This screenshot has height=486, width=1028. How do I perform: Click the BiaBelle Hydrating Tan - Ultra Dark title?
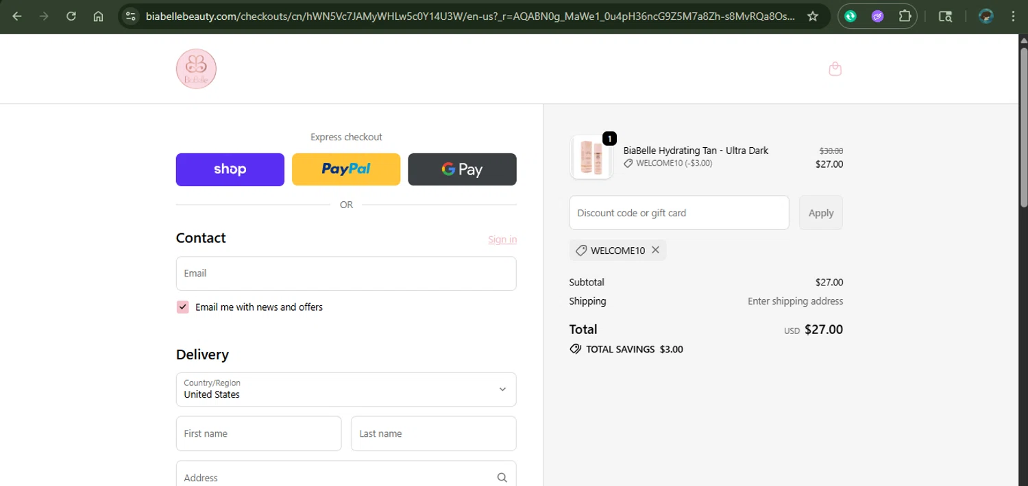(x=696, y=151)
